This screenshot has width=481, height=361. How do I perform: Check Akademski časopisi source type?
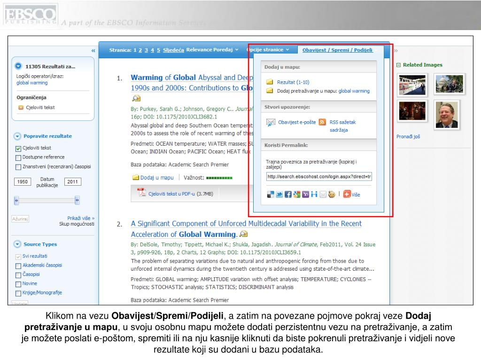pyautogui.click(x=18, y=266)
